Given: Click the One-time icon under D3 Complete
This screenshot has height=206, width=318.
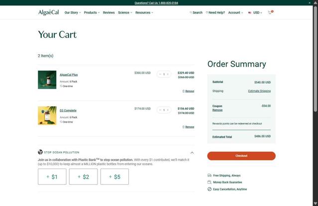Looking at the screenshot, I should click(x=61, y=122).
